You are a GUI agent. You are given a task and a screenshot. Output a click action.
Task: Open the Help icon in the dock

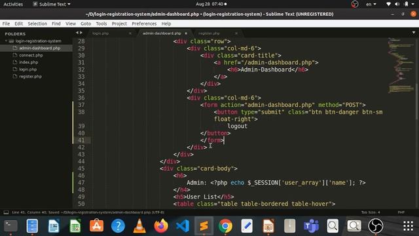click(x=118, y=226)
